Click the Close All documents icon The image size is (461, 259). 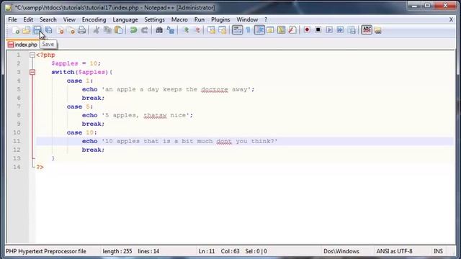[71, 30]
